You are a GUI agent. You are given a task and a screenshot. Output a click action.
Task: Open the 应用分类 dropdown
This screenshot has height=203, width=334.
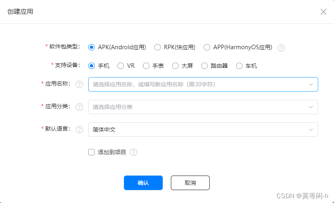click(203, 107)
